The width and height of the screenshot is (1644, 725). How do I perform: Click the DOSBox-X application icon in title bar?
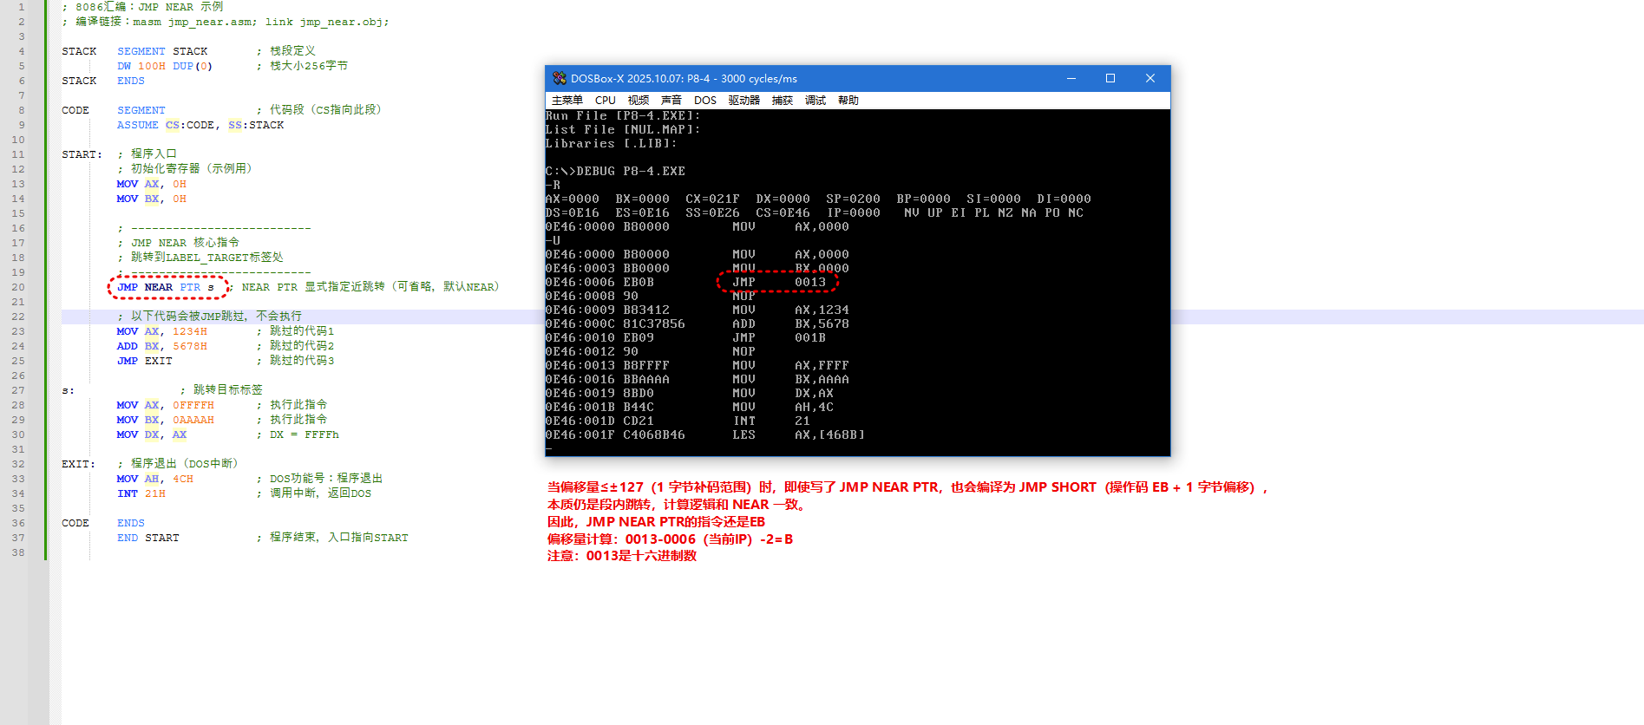pos(560,78)
